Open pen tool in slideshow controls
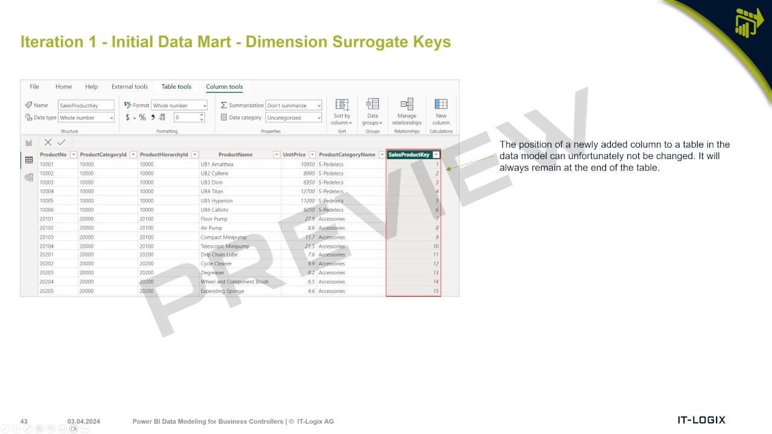772x434 pixels. tap(28, 429)
